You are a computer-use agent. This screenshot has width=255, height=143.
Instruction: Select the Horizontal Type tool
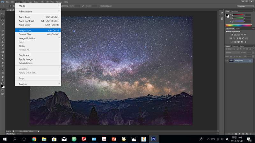coord(3,66)
